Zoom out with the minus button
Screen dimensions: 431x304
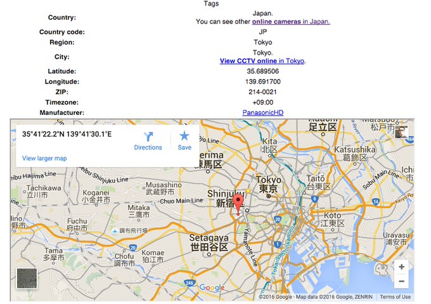pyautogui.click(x=401, y=281)
